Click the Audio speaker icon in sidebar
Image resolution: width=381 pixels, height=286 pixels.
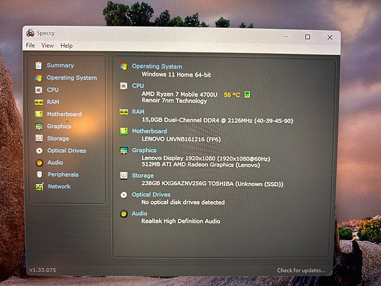pyautogui.click(x=39, y=163)
